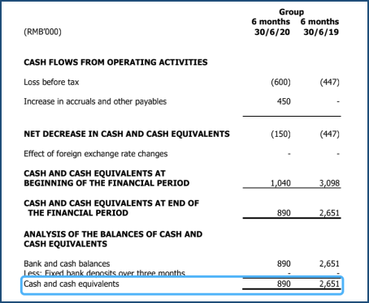The height and width of the screenshot is (303, 369).
Task: Select Effect of foreign exchange rate changes
Action: (x=96, y=154)
